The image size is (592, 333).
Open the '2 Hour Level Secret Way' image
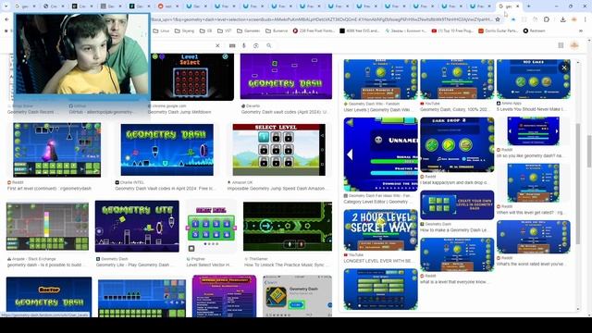click(x=380, y=230)
